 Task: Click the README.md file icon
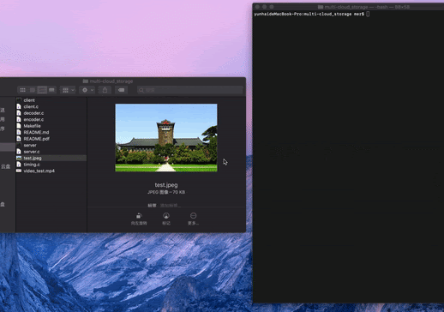(19, 132)
